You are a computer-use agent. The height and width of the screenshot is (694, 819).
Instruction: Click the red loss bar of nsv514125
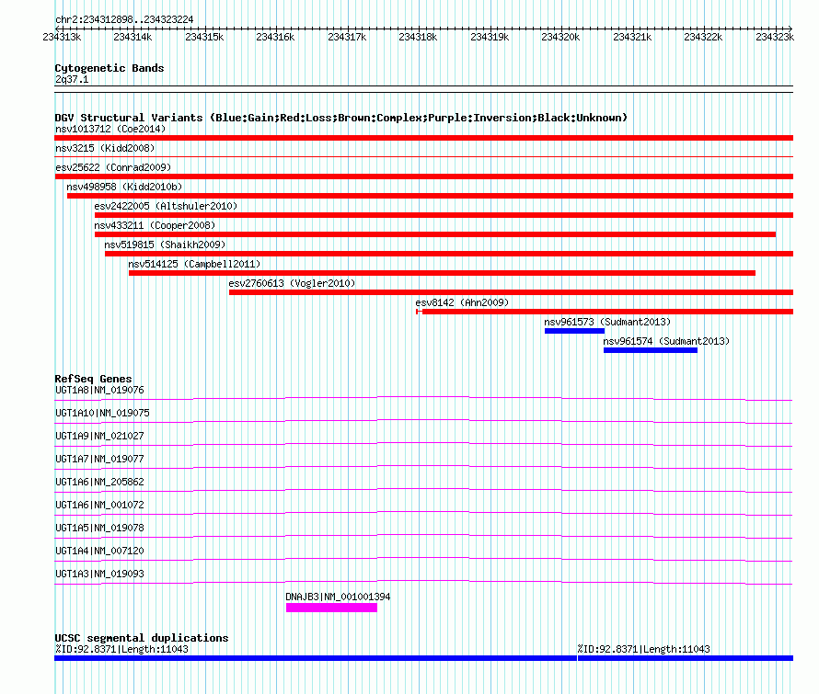point(442,273)
